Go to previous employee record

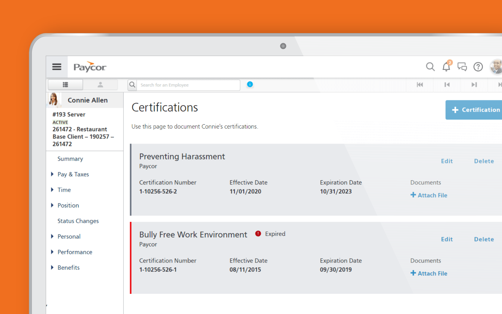pos(447,85)
